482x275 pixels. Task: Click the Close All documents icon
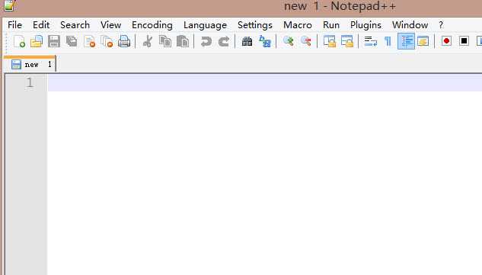(x=107, y=41)
